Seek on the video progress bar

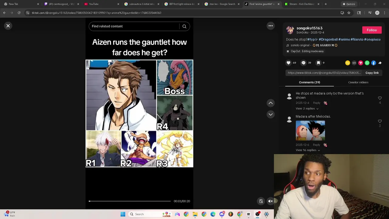pos(130,201)
